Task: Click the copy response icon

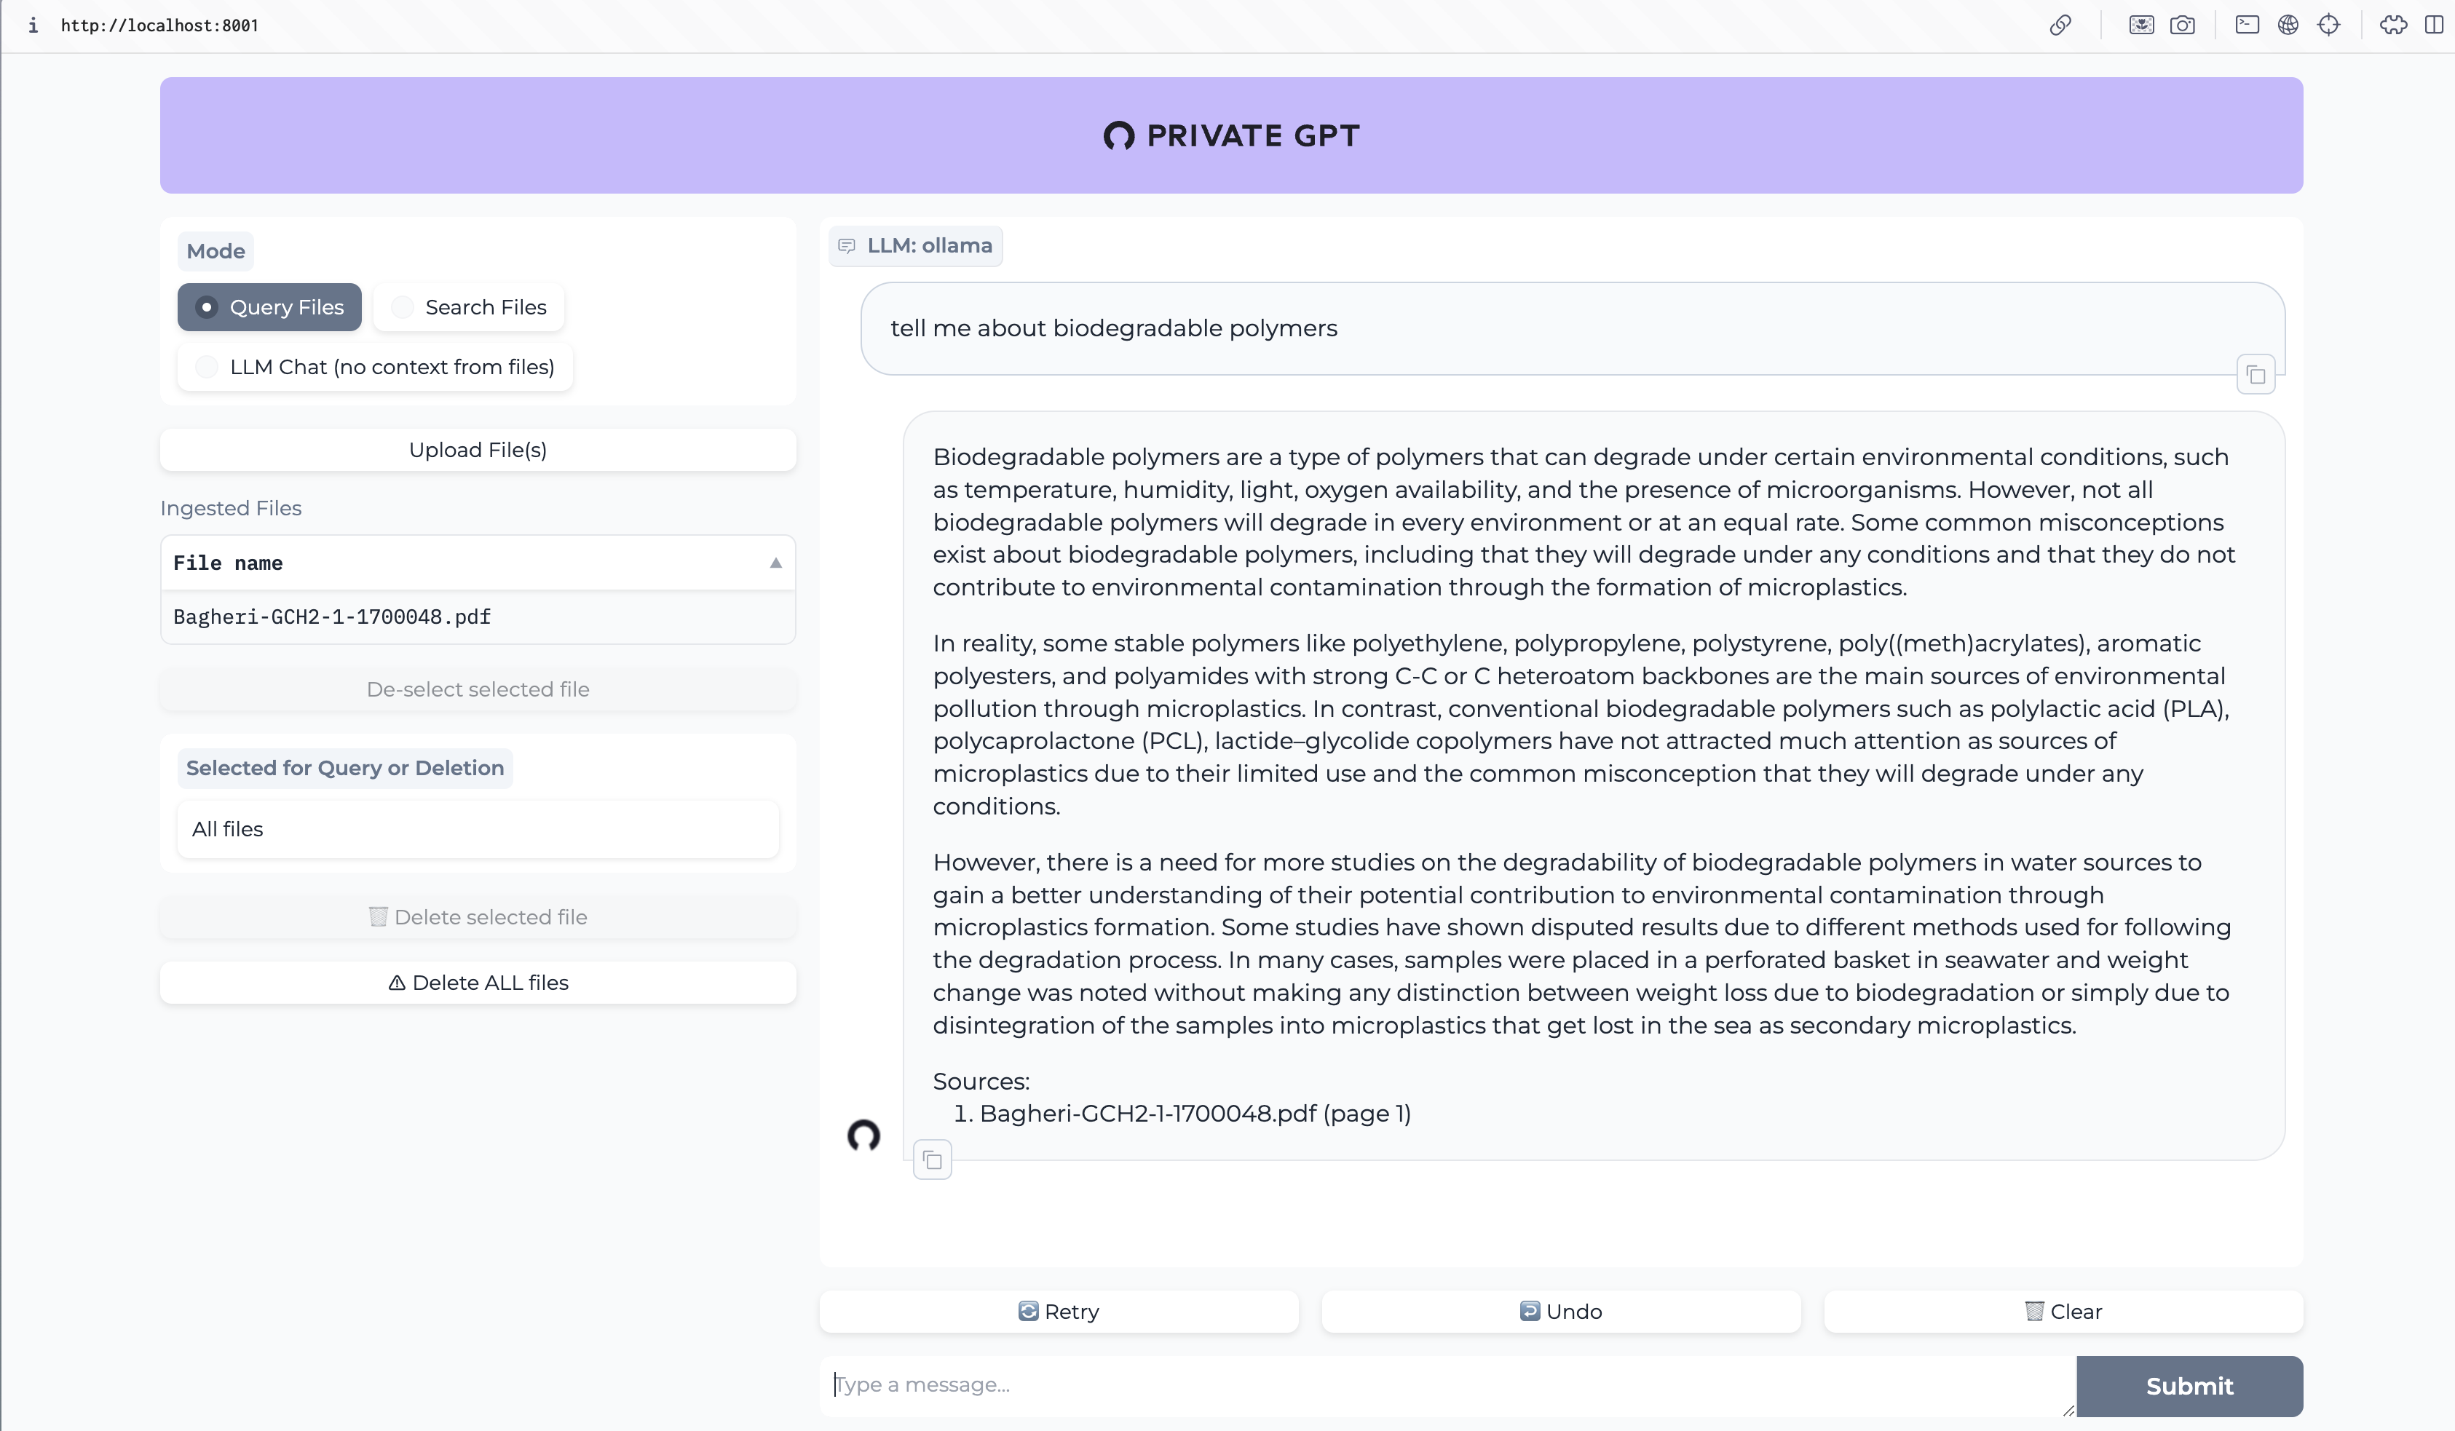Action: (x=932, y=1160)
